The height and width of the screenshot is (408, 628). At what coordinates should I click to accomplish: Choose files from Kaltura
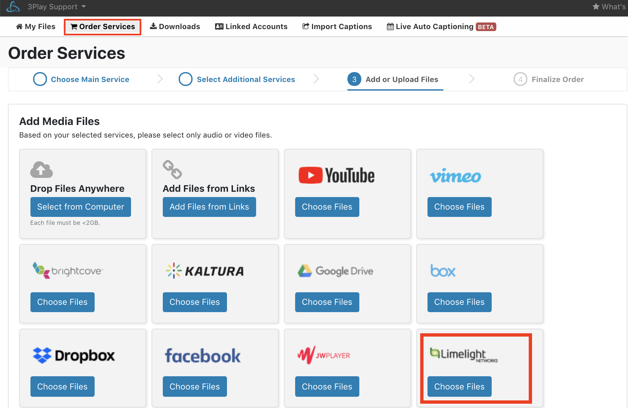tap(195, 302)
